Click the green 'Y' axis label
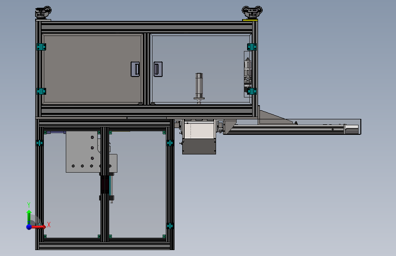The width and height of the screenshot is (396, 256). coord(29,205)
